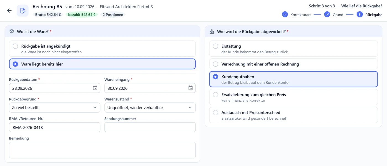Click the Warenzustand field label

(117, 99)
